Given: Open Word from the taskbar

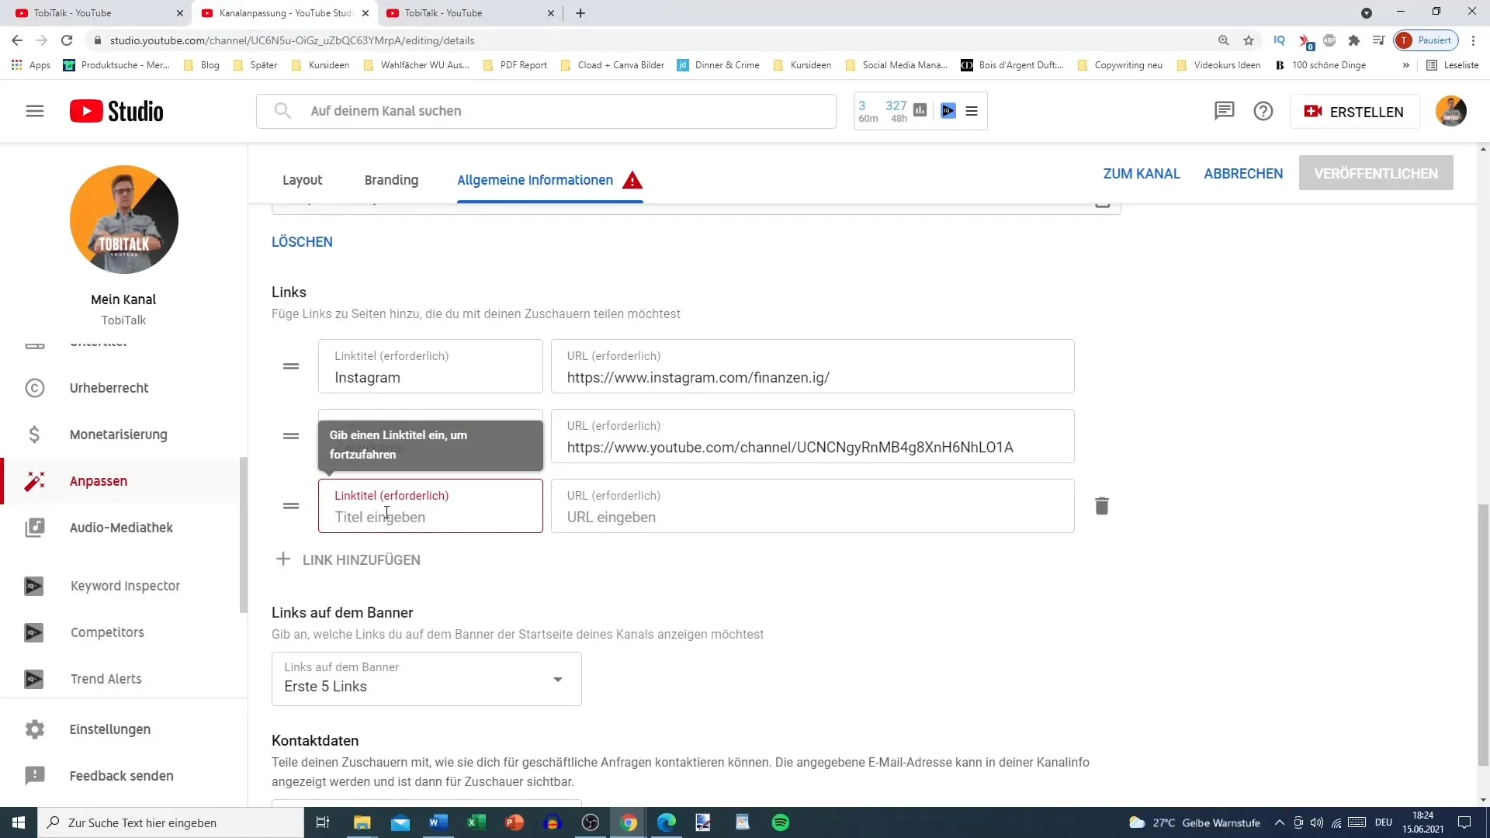Looking at the screenshot, I should (x=438, y=822).
